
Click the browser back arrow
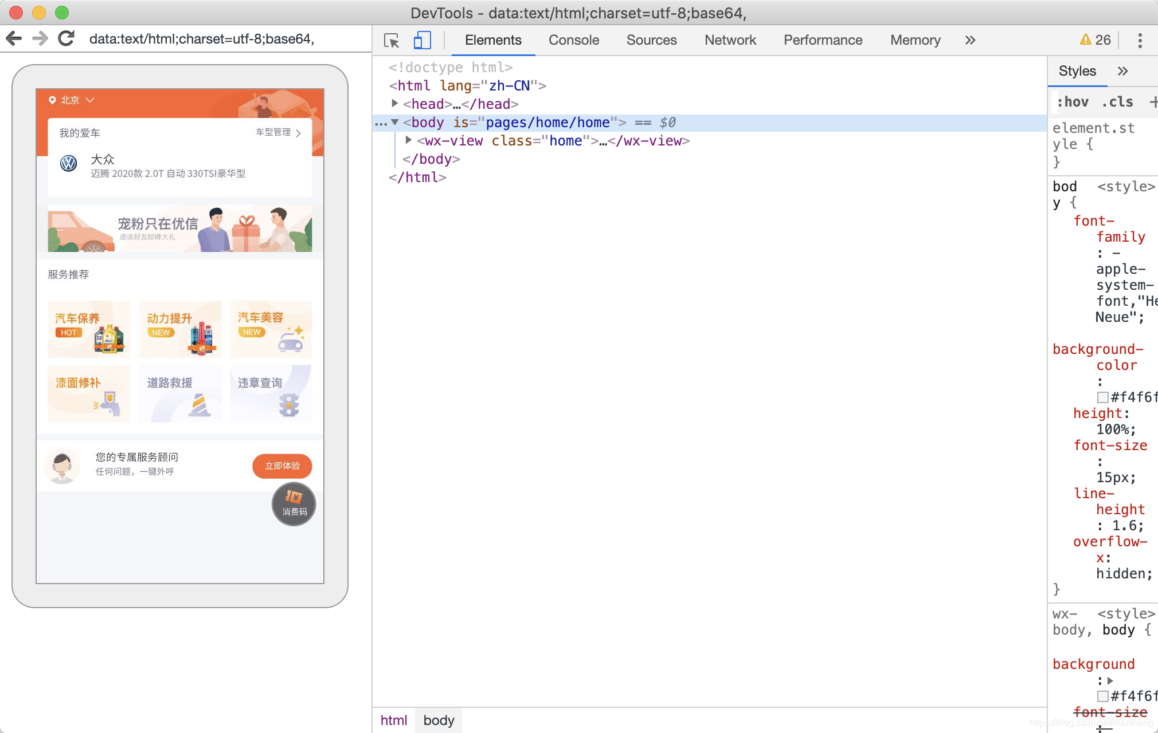14,39
